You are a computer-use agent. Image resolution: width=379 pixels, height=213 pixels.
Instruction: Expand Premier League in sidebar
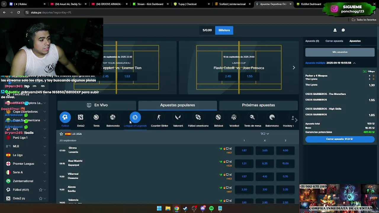point(45,164)
